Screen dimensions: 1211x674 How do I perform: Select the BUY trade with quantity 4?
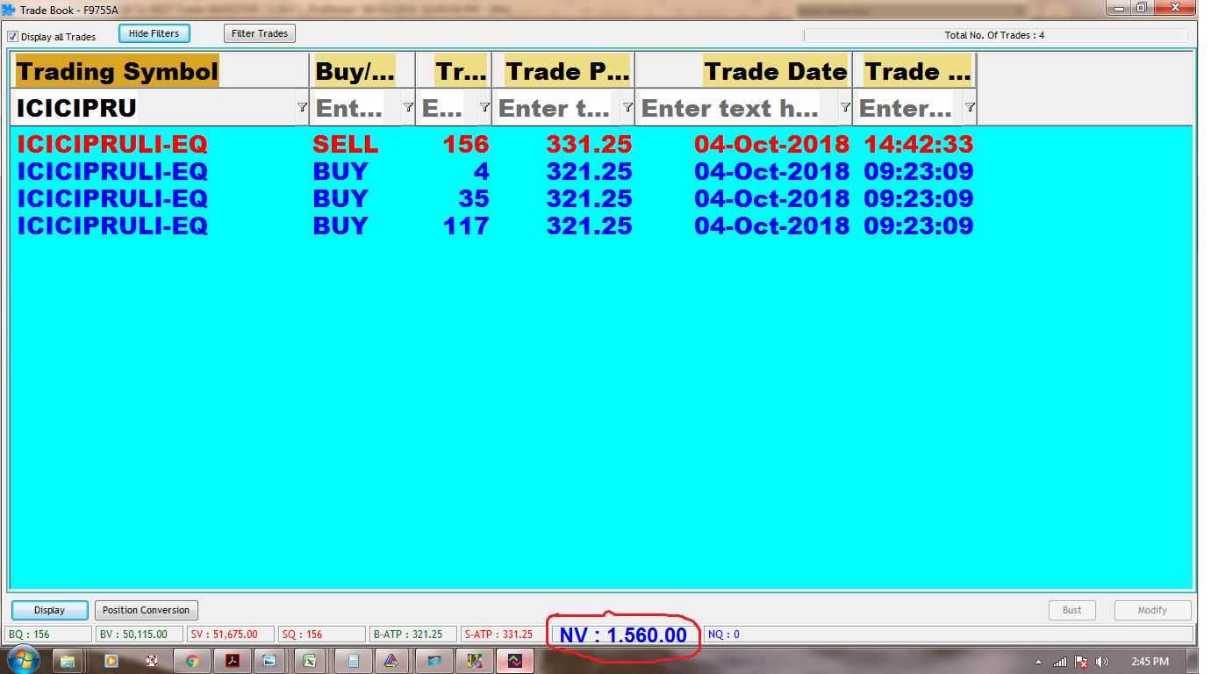tap(495, 171)
